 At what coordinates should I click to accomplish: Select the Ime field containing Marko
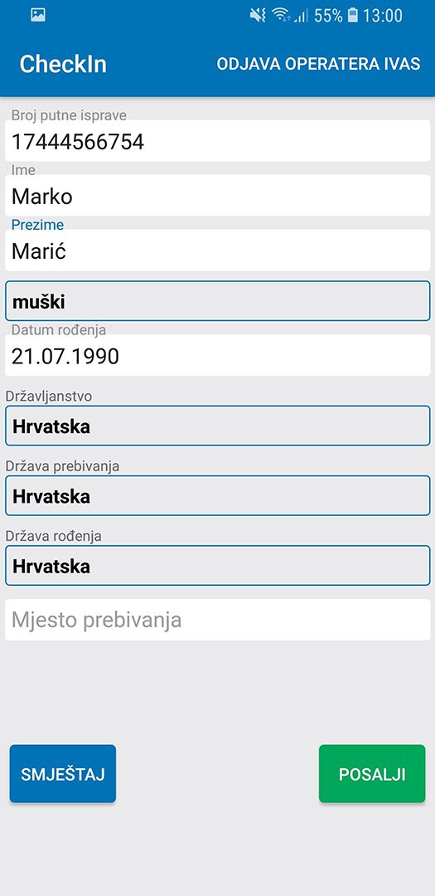[217, 196]
